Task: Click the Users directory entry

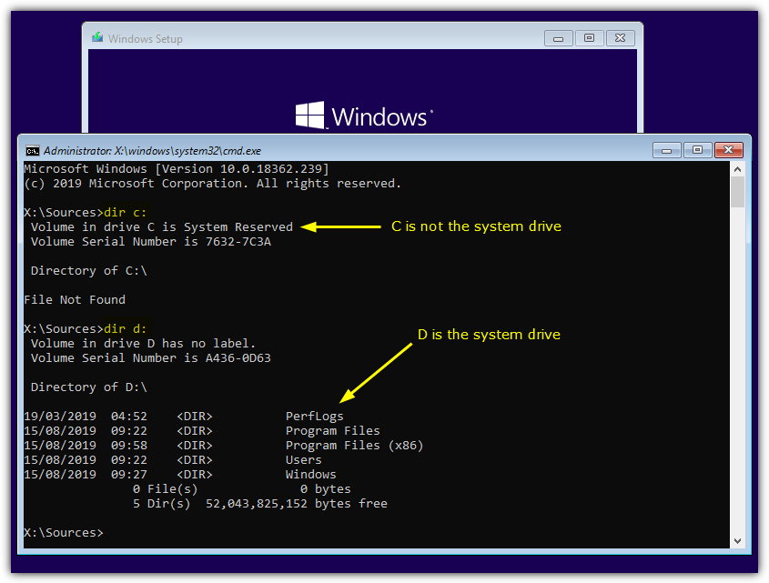Action: [304, 460]
